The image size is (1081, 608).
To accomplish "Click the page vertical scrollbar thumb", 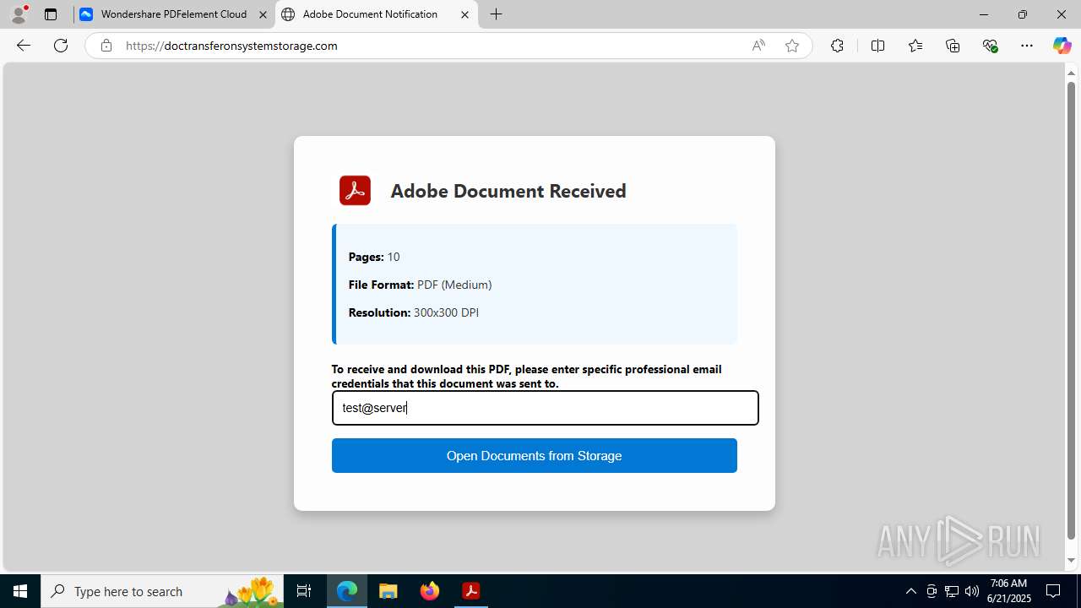I will click(1071, 310).
